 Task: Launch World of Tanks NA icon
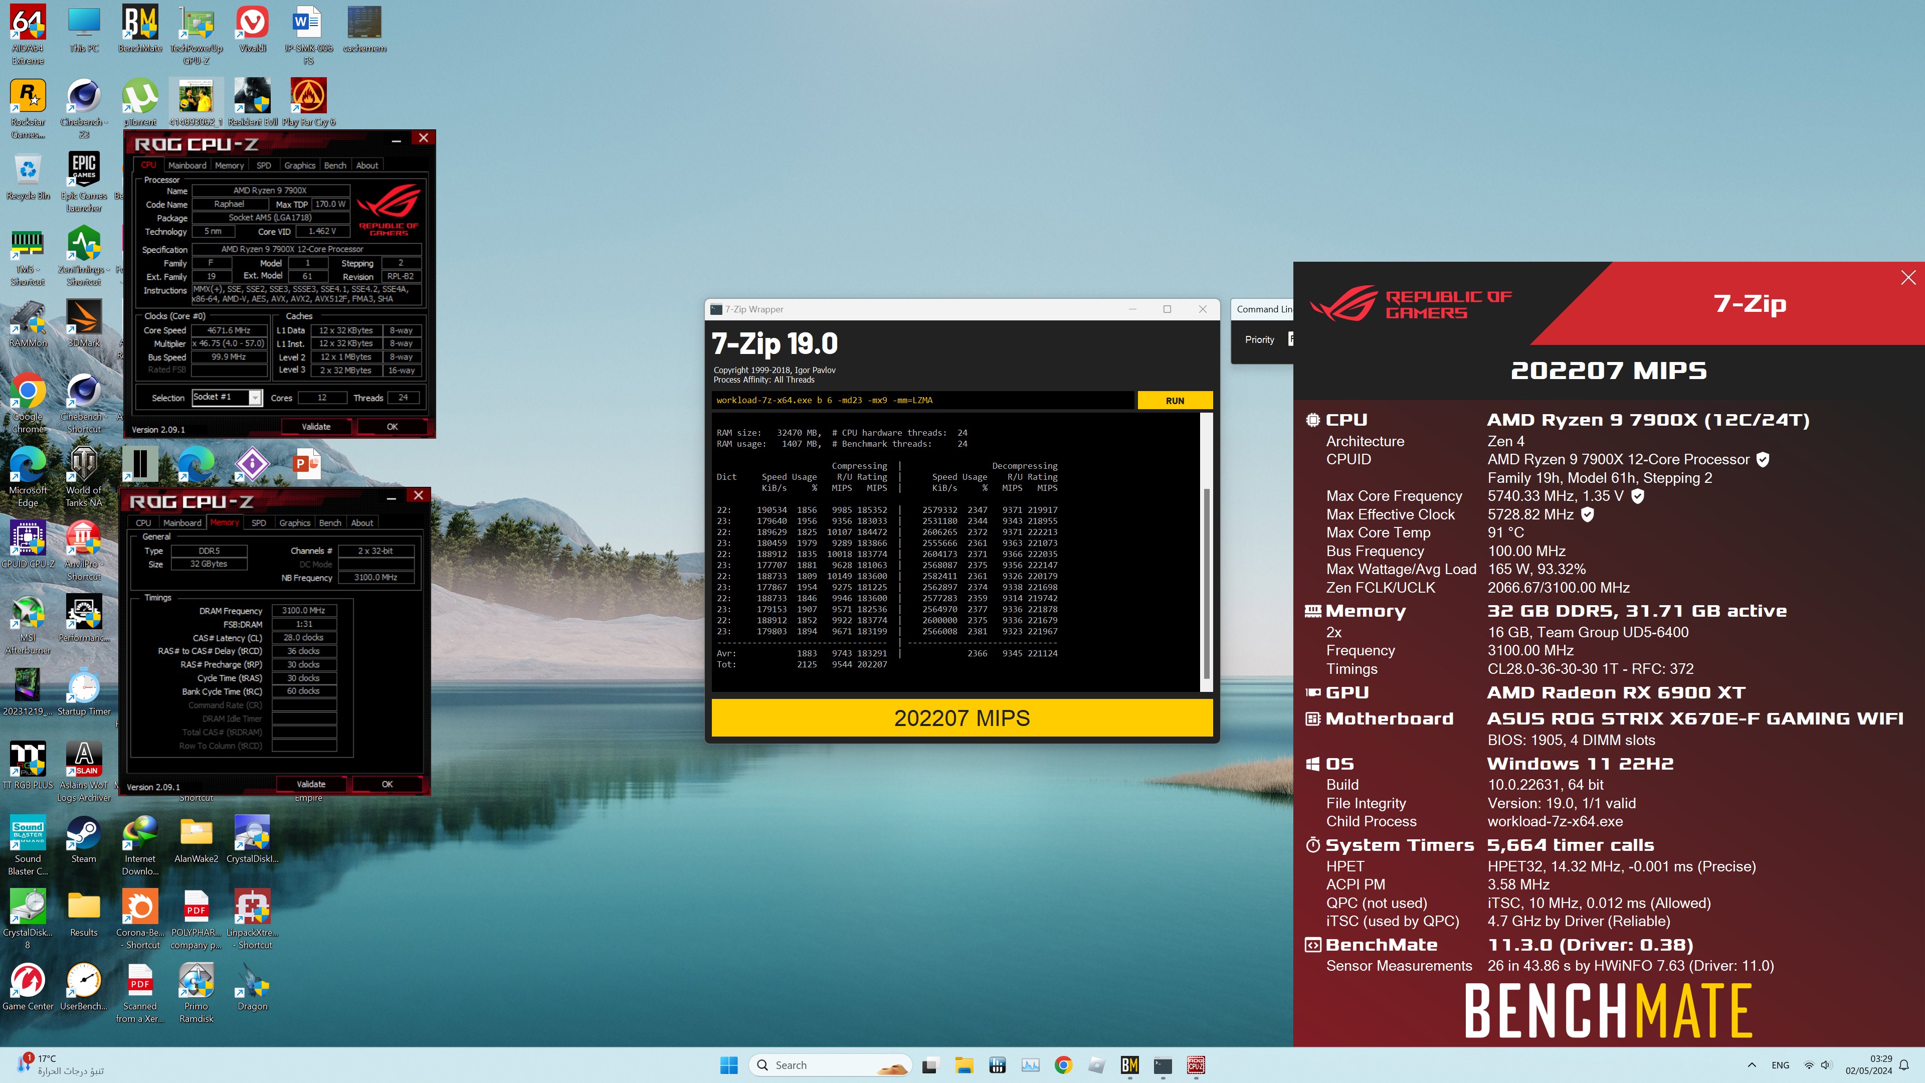(x=84, y=477)
